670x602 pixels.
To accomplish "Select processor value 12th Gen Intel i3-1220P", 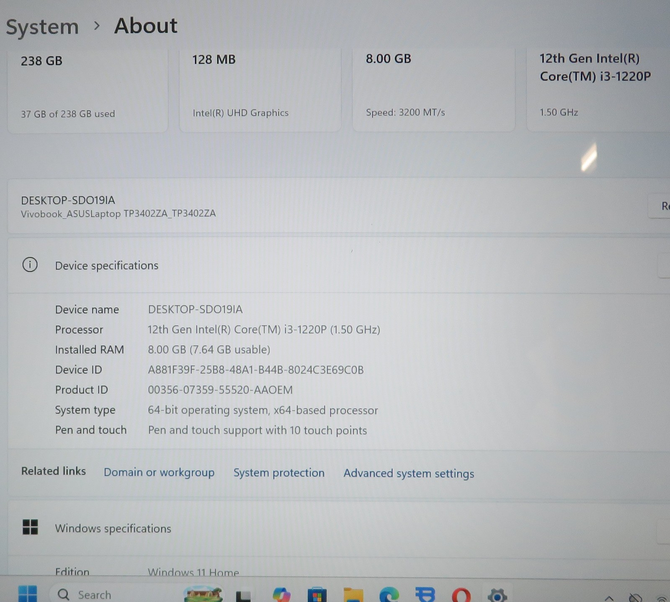I will [264, 329].
